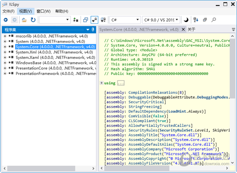Viewport: 237px width, 173px height.
Task: Click the Forward navigation arrow
Action: 15,20
